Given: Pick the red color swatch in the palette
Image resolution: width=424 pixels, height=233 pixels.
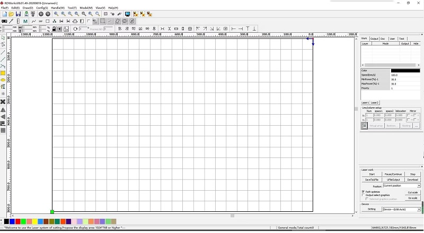Looking at the screenshot, I should pos(18,222).
